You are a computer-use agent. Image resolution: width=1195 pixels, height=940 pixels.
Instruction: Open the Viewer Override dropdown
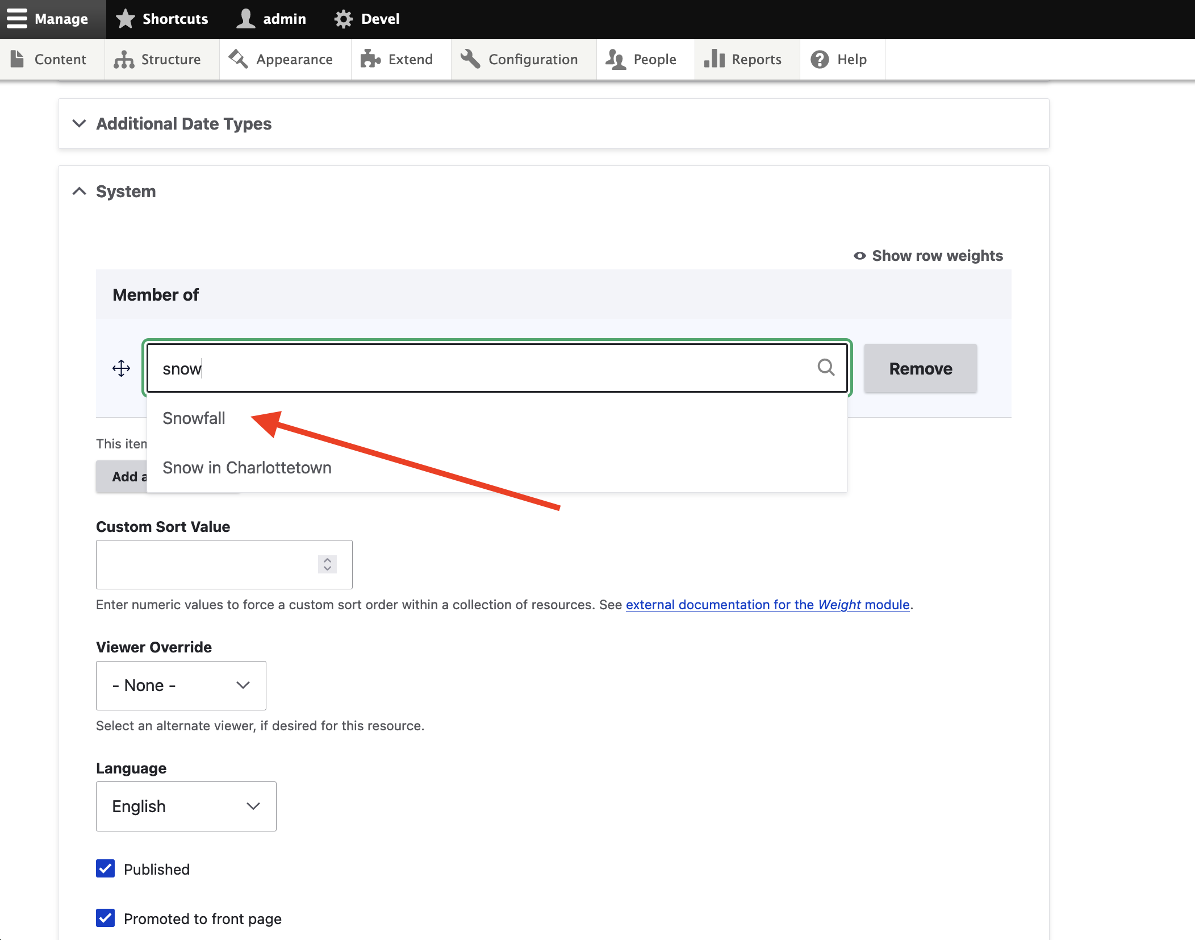pyautogui.click(x=181, y=685)
